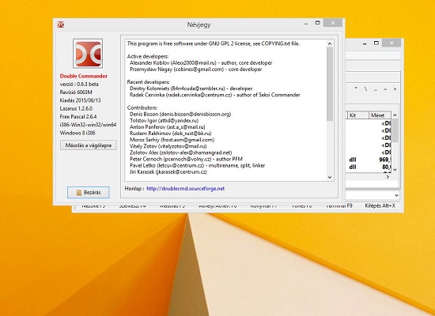Click the credits vertical scrollbar thumb
Image resolution: width=435 pixels, height=316 pixels.
coord(330,84)
